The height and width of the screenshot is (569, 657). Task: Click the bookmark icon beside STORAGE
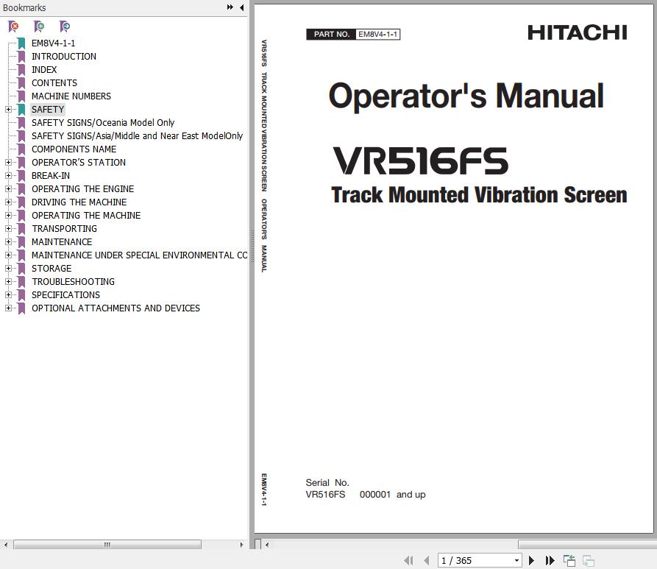21,269
